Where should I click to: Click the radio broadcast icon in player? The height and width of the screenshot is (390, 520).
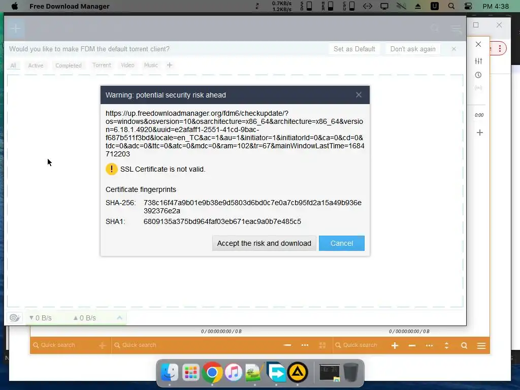(x=478, y=88)
